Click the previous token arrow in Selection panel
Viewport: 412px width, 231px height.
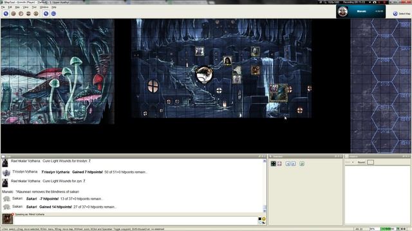[x=288, y=164]
